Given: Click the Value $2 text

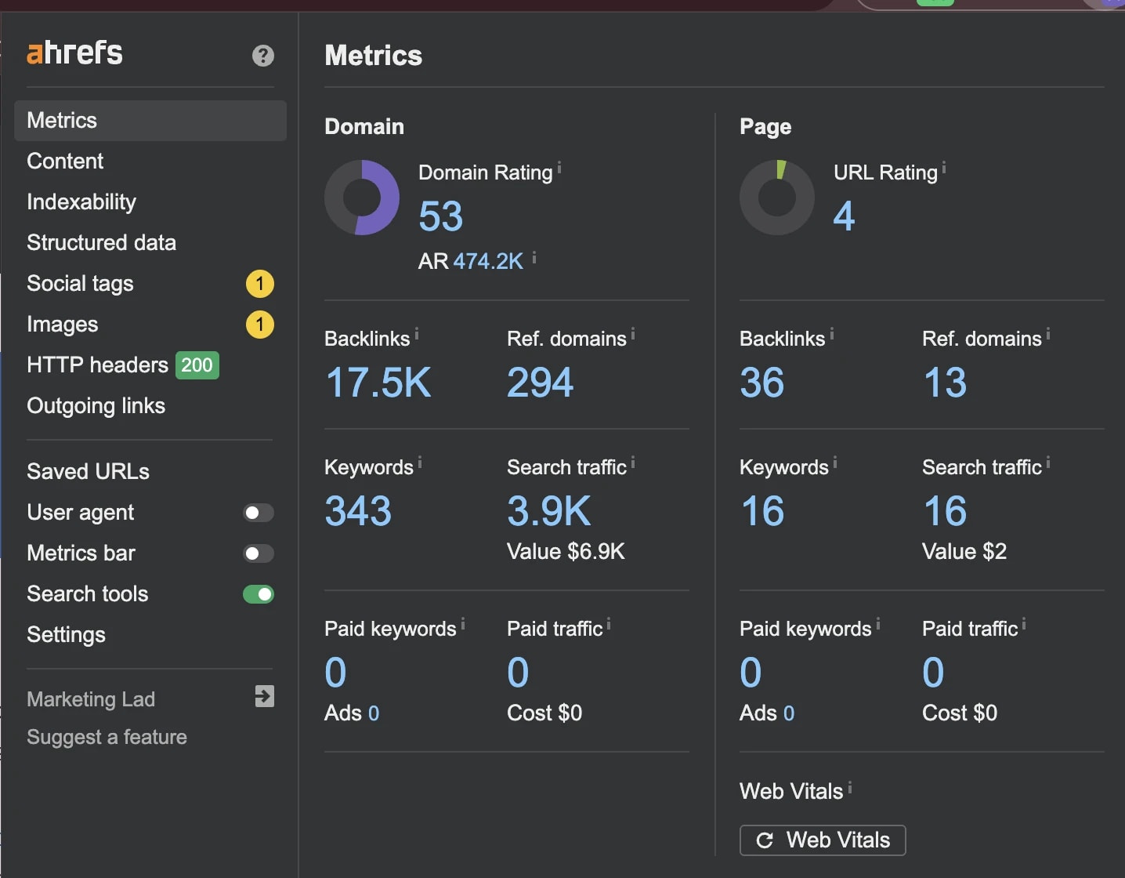Looking at the screenshot, I should [x=964, y=552].
